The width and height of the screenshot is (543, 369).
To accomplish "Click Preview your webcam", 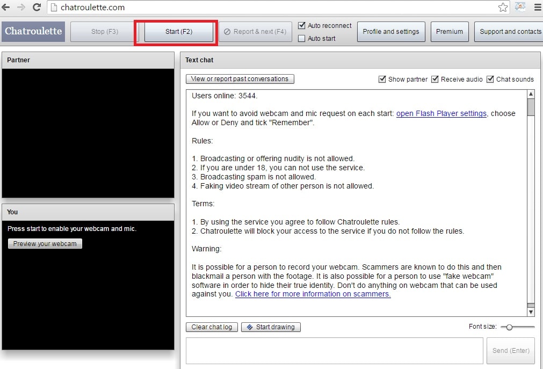I will point(45,243).
